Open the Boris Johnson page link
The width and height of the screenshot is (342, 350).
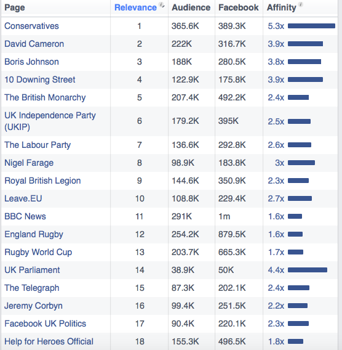tap(31, 62)
